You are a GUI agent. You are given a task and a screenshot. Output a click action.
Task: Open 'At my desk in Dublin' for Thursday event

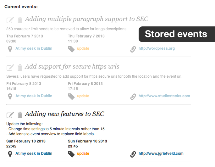click(34, 48)
